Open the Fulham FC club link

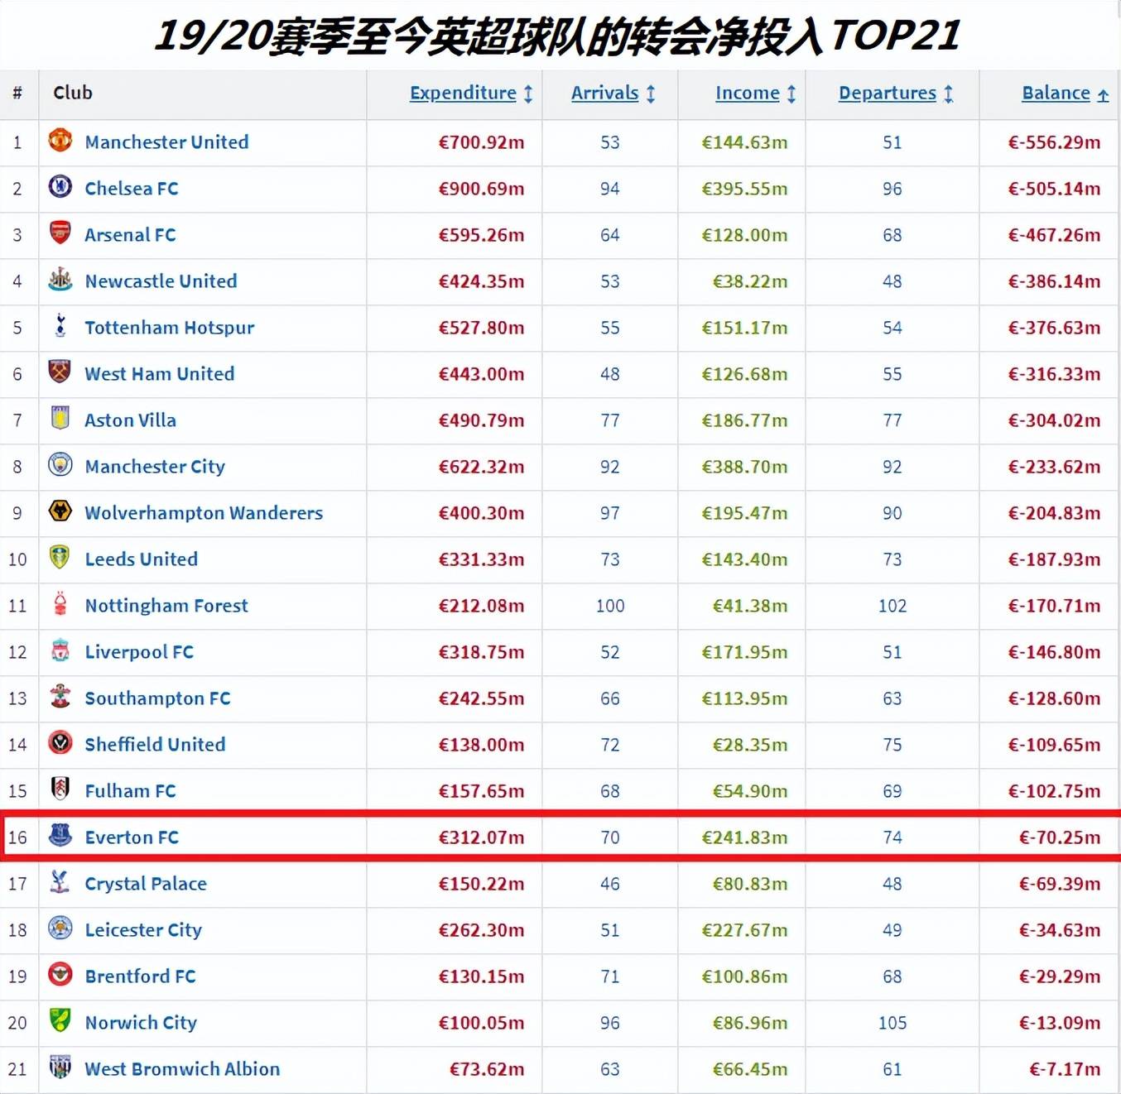(x=130, y=791)
